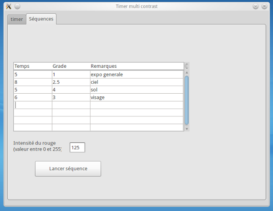Select the 'ciel' remark cell
273x211 pixels.
coord(136,82)
